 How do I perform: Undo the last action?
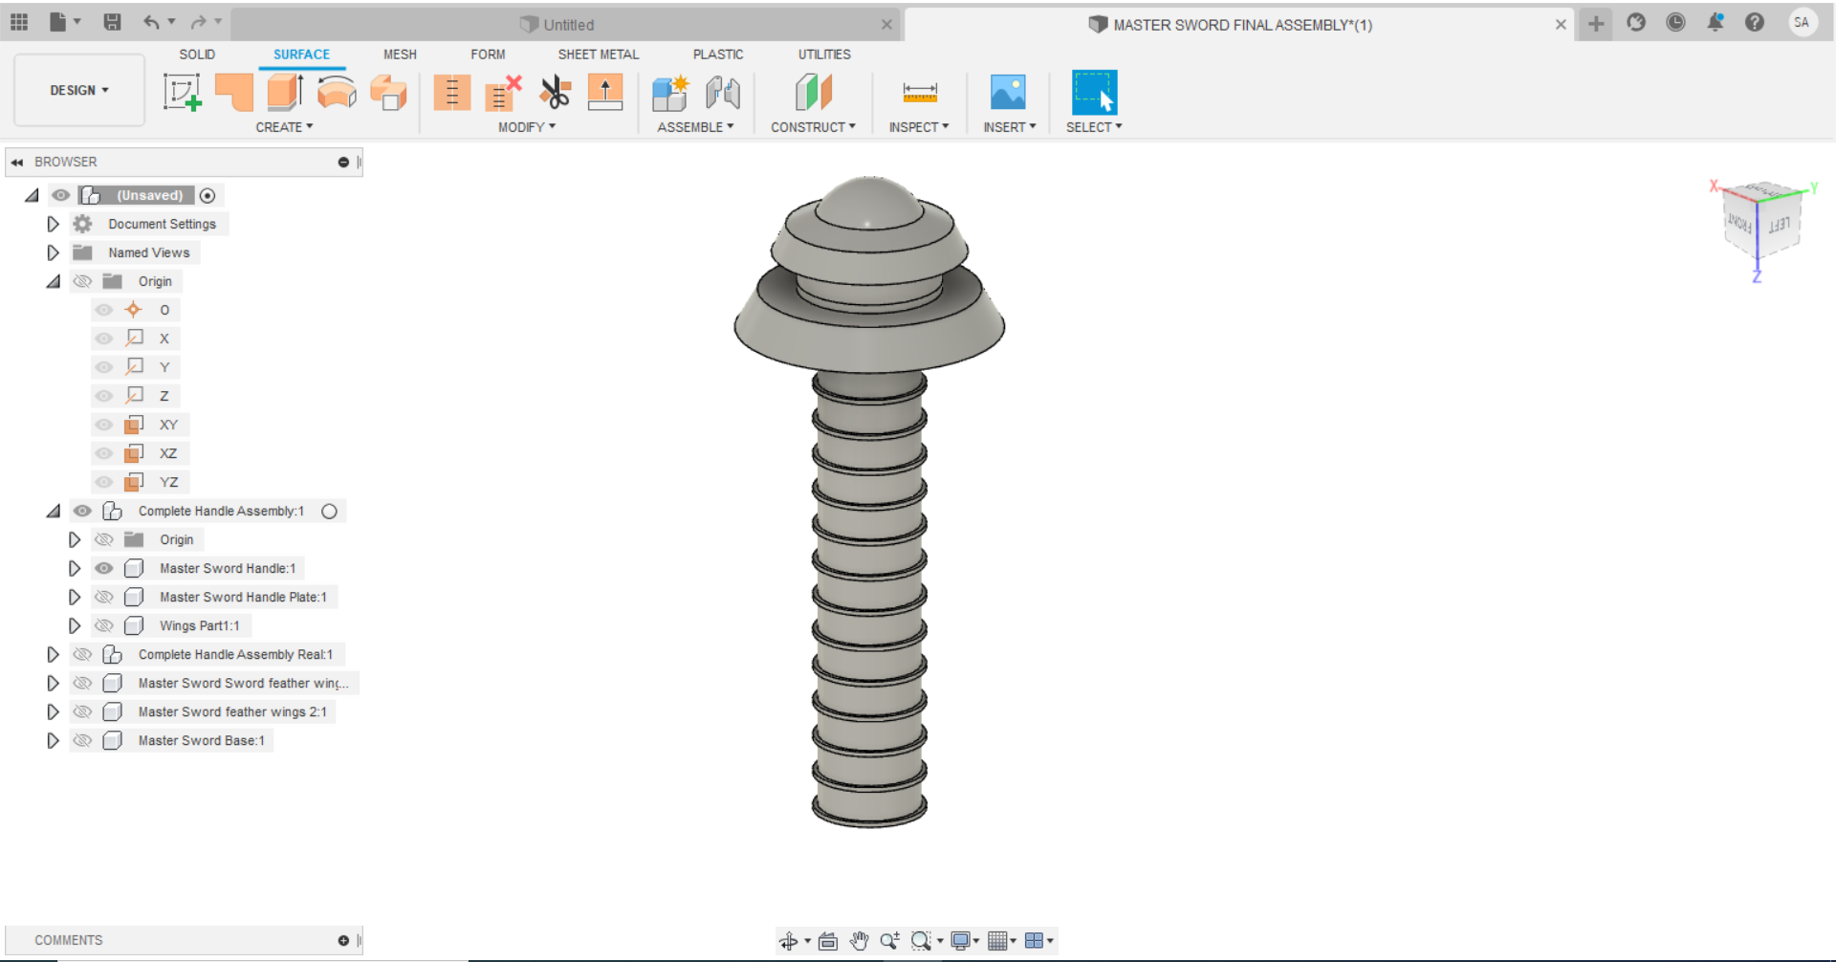tap(151, 22)
